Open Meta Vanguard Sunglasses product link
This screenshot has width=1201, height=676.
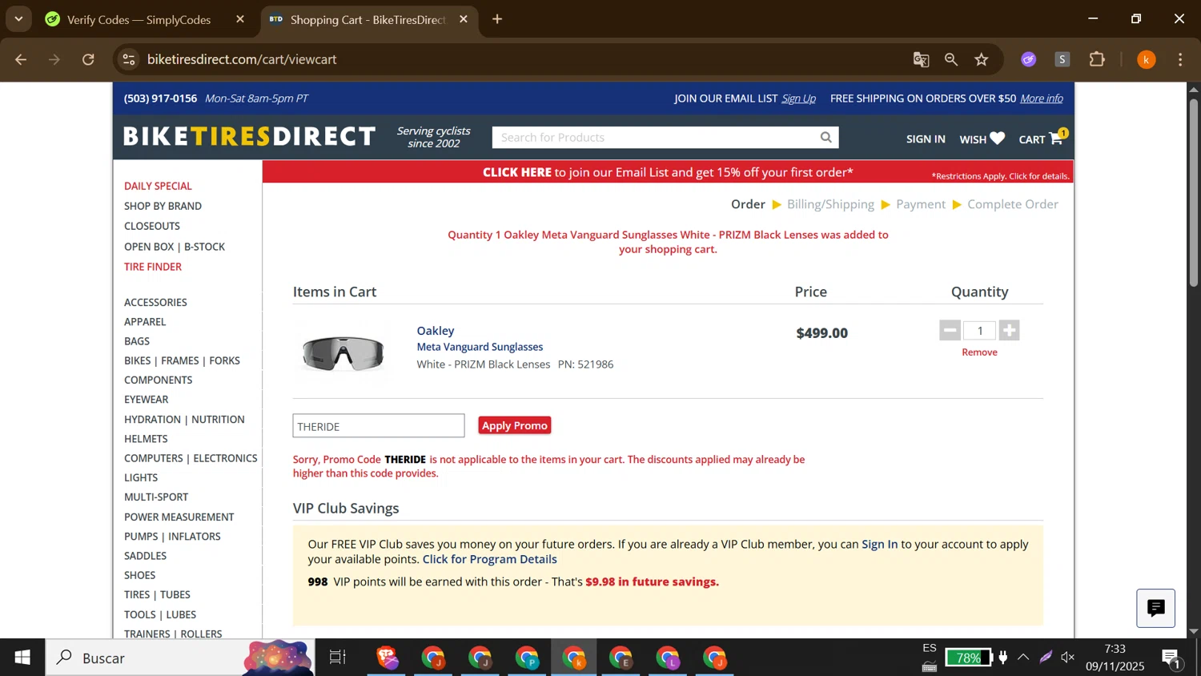click(480, 347)
